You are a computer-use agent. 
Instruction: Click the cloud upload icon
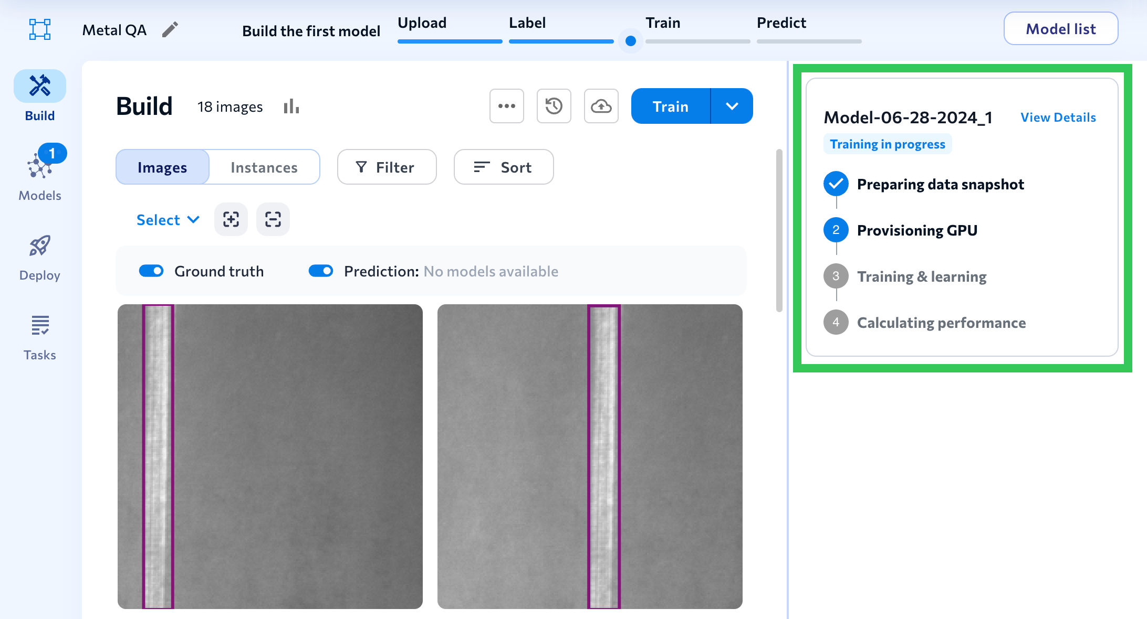601,106
